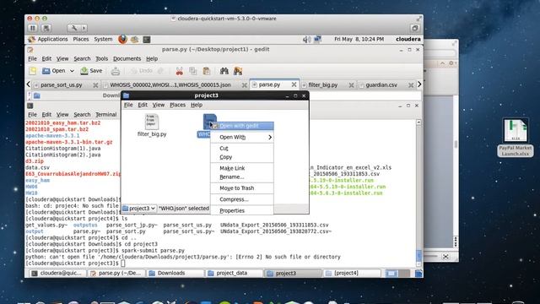Screen dimensions: 540x304
Task: Switch to parse.py gedit taskbar button
Action: (x=116, y=274)
